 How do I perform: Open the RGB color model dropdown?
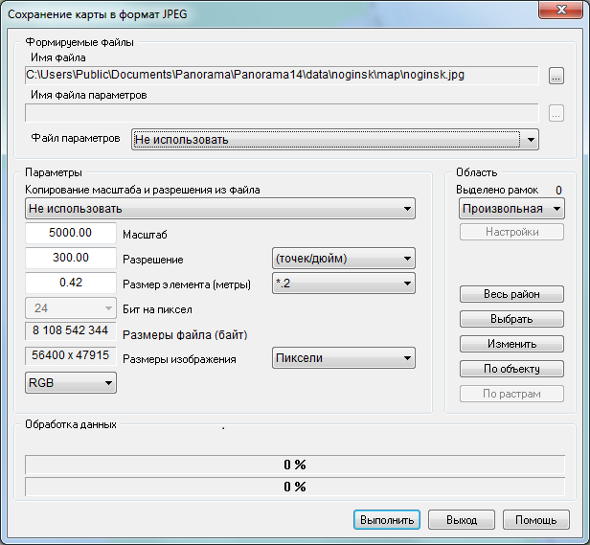click(71, 383)
